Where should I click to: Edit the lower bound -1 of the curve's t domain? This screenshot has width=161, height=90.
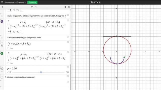[x=9, y=32]
